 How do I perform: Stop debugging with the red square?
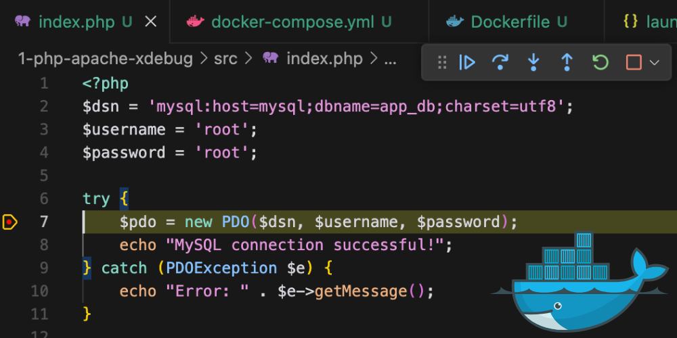[634, 62]
